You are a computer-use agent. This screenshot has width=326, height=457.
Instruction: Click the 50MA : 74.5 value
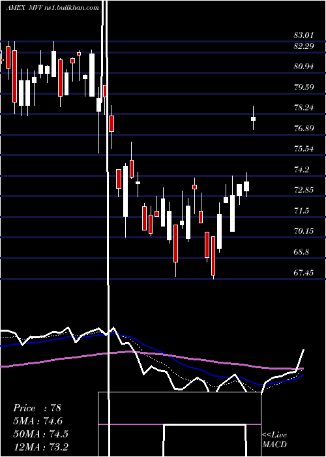pyautogui.click(x=40, y=433)
